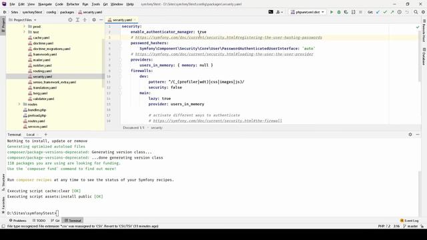
Task: Commit changes with green checkmark icon
Action: (x=385, y=12)
